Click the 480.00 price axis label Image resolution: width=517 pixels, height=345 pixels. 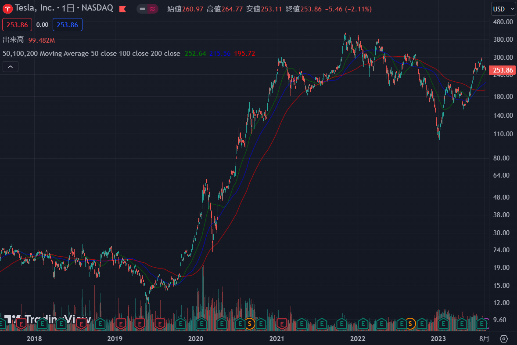[x=503, y=22]
